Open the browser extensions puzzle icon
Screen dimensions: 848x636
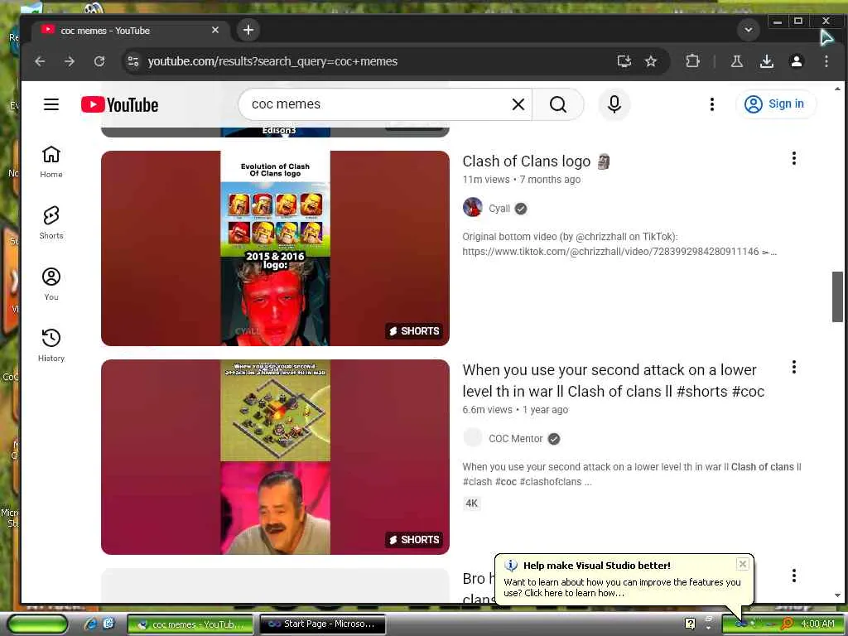(x=692, y=61)
